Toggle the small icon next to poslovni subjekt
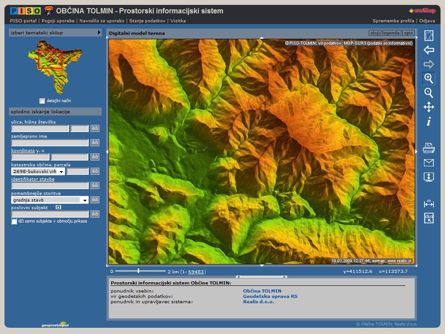Viewport: 445px width, 334px height. 58,207
